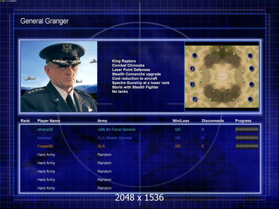Click the 2048 x 1536 resolution label
The height and width of the screenshot is (209, 279).
coord(139,198)
